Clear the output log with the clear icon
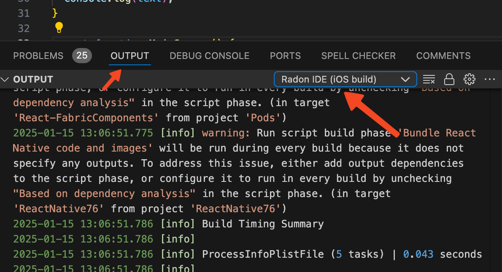The image size is (502, 272). pos(429,79)
